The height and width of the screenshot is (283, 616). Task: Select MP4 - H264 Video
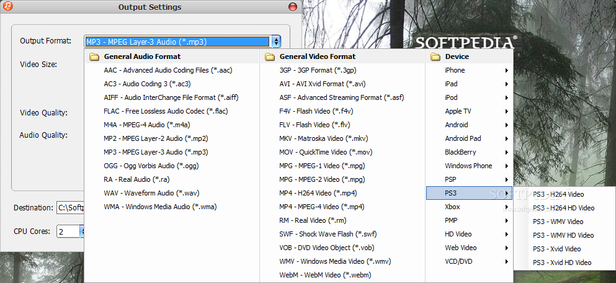tap(318, 193)
